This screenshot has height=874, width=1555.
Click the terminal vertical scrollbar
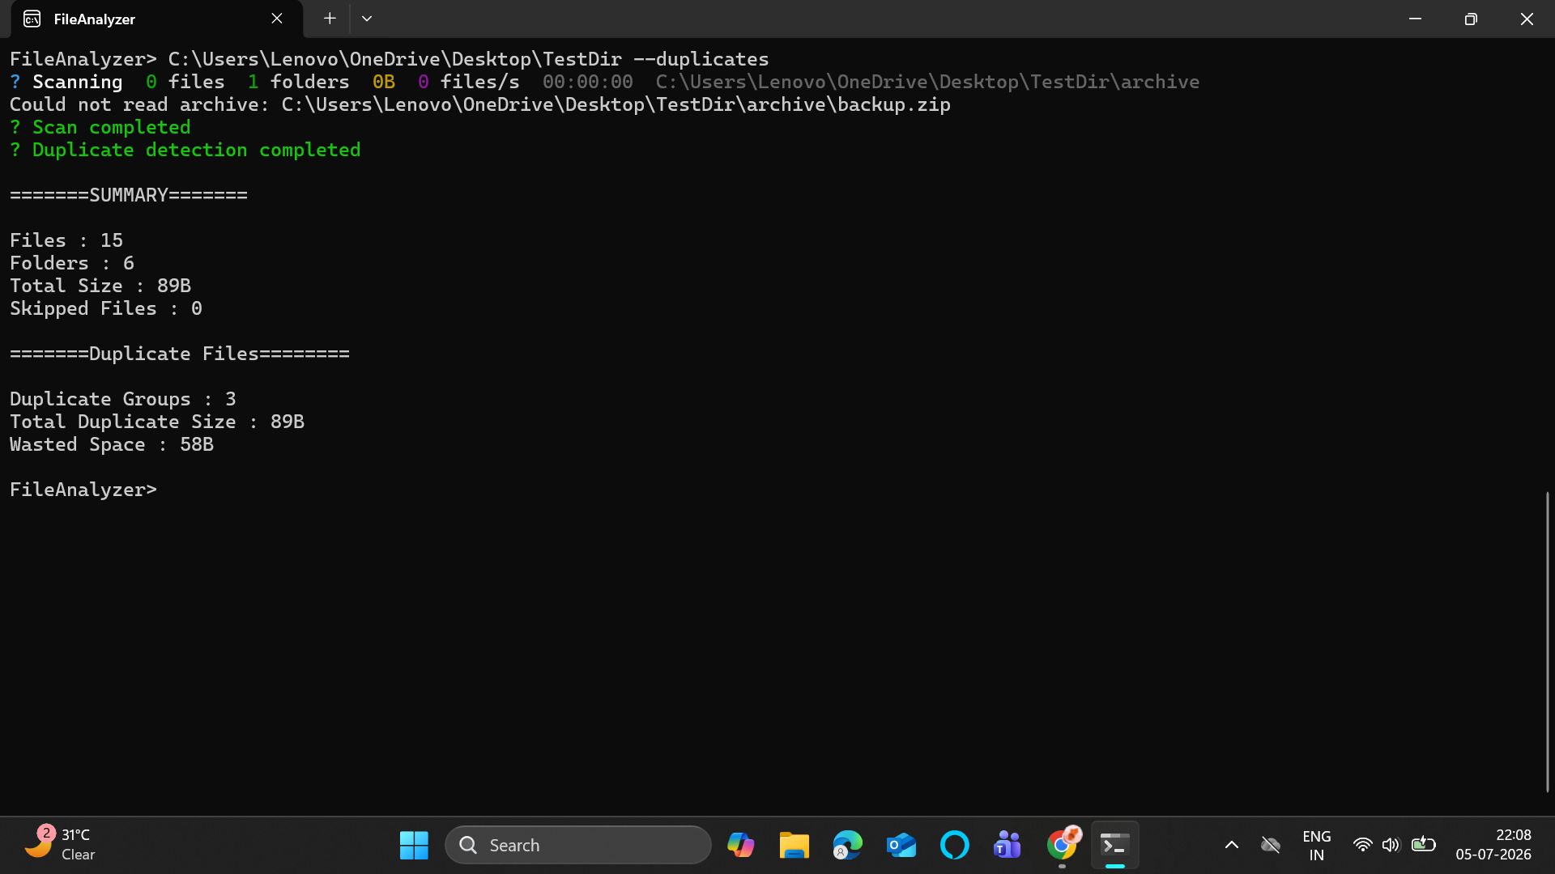point(1547,641)
